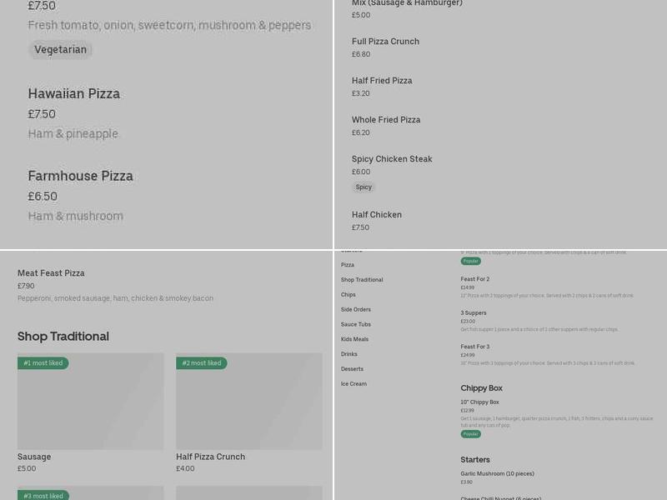Open the Feast For 2 deal
This screenshot has width=667, height=500.
[x=475, y=279]
